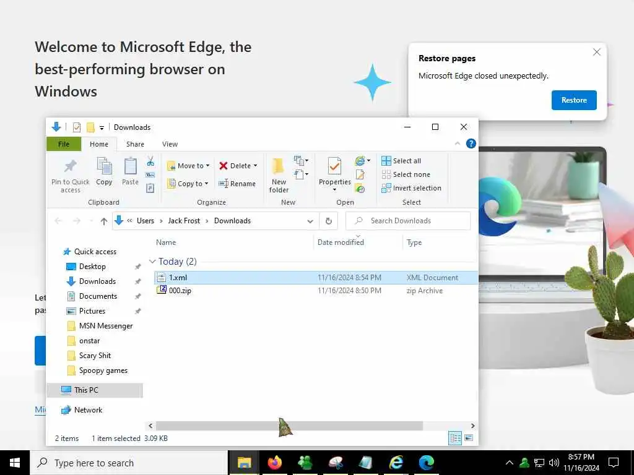Collapse the Today (2) group
634x475 pixels.
[x=152, y=262]
